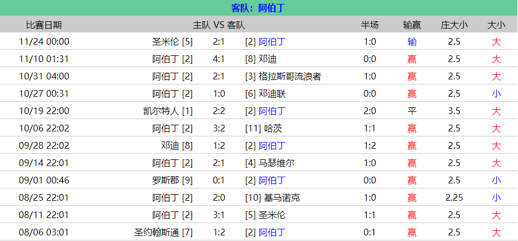Click the 半场 column header
The image size is (518, 241).
(x=370, y=25)
